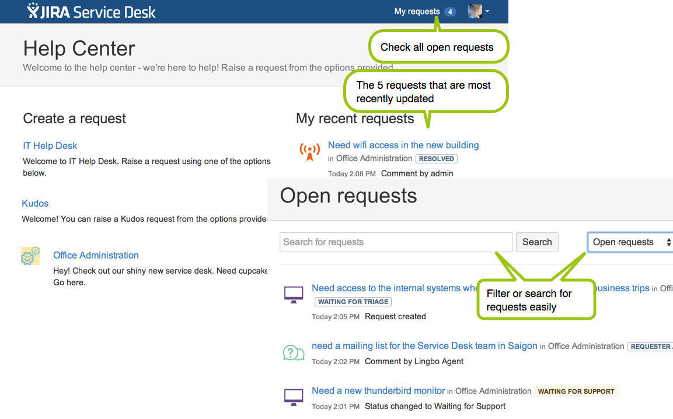Click the 'Help Center' heading
This screenshot has height=419, width=673.
79,48
